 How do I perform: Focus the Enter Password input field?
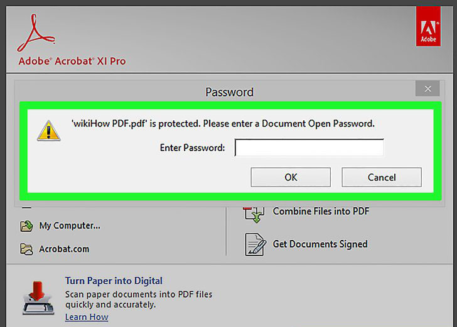(x=309, y=147)
